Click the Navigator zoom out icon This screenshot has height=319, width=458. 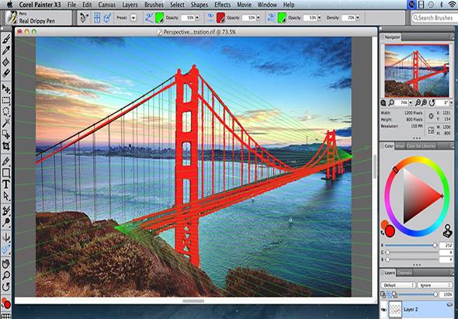(418, 102)
